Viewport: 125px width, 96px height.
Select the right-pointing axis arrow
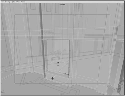65,74
